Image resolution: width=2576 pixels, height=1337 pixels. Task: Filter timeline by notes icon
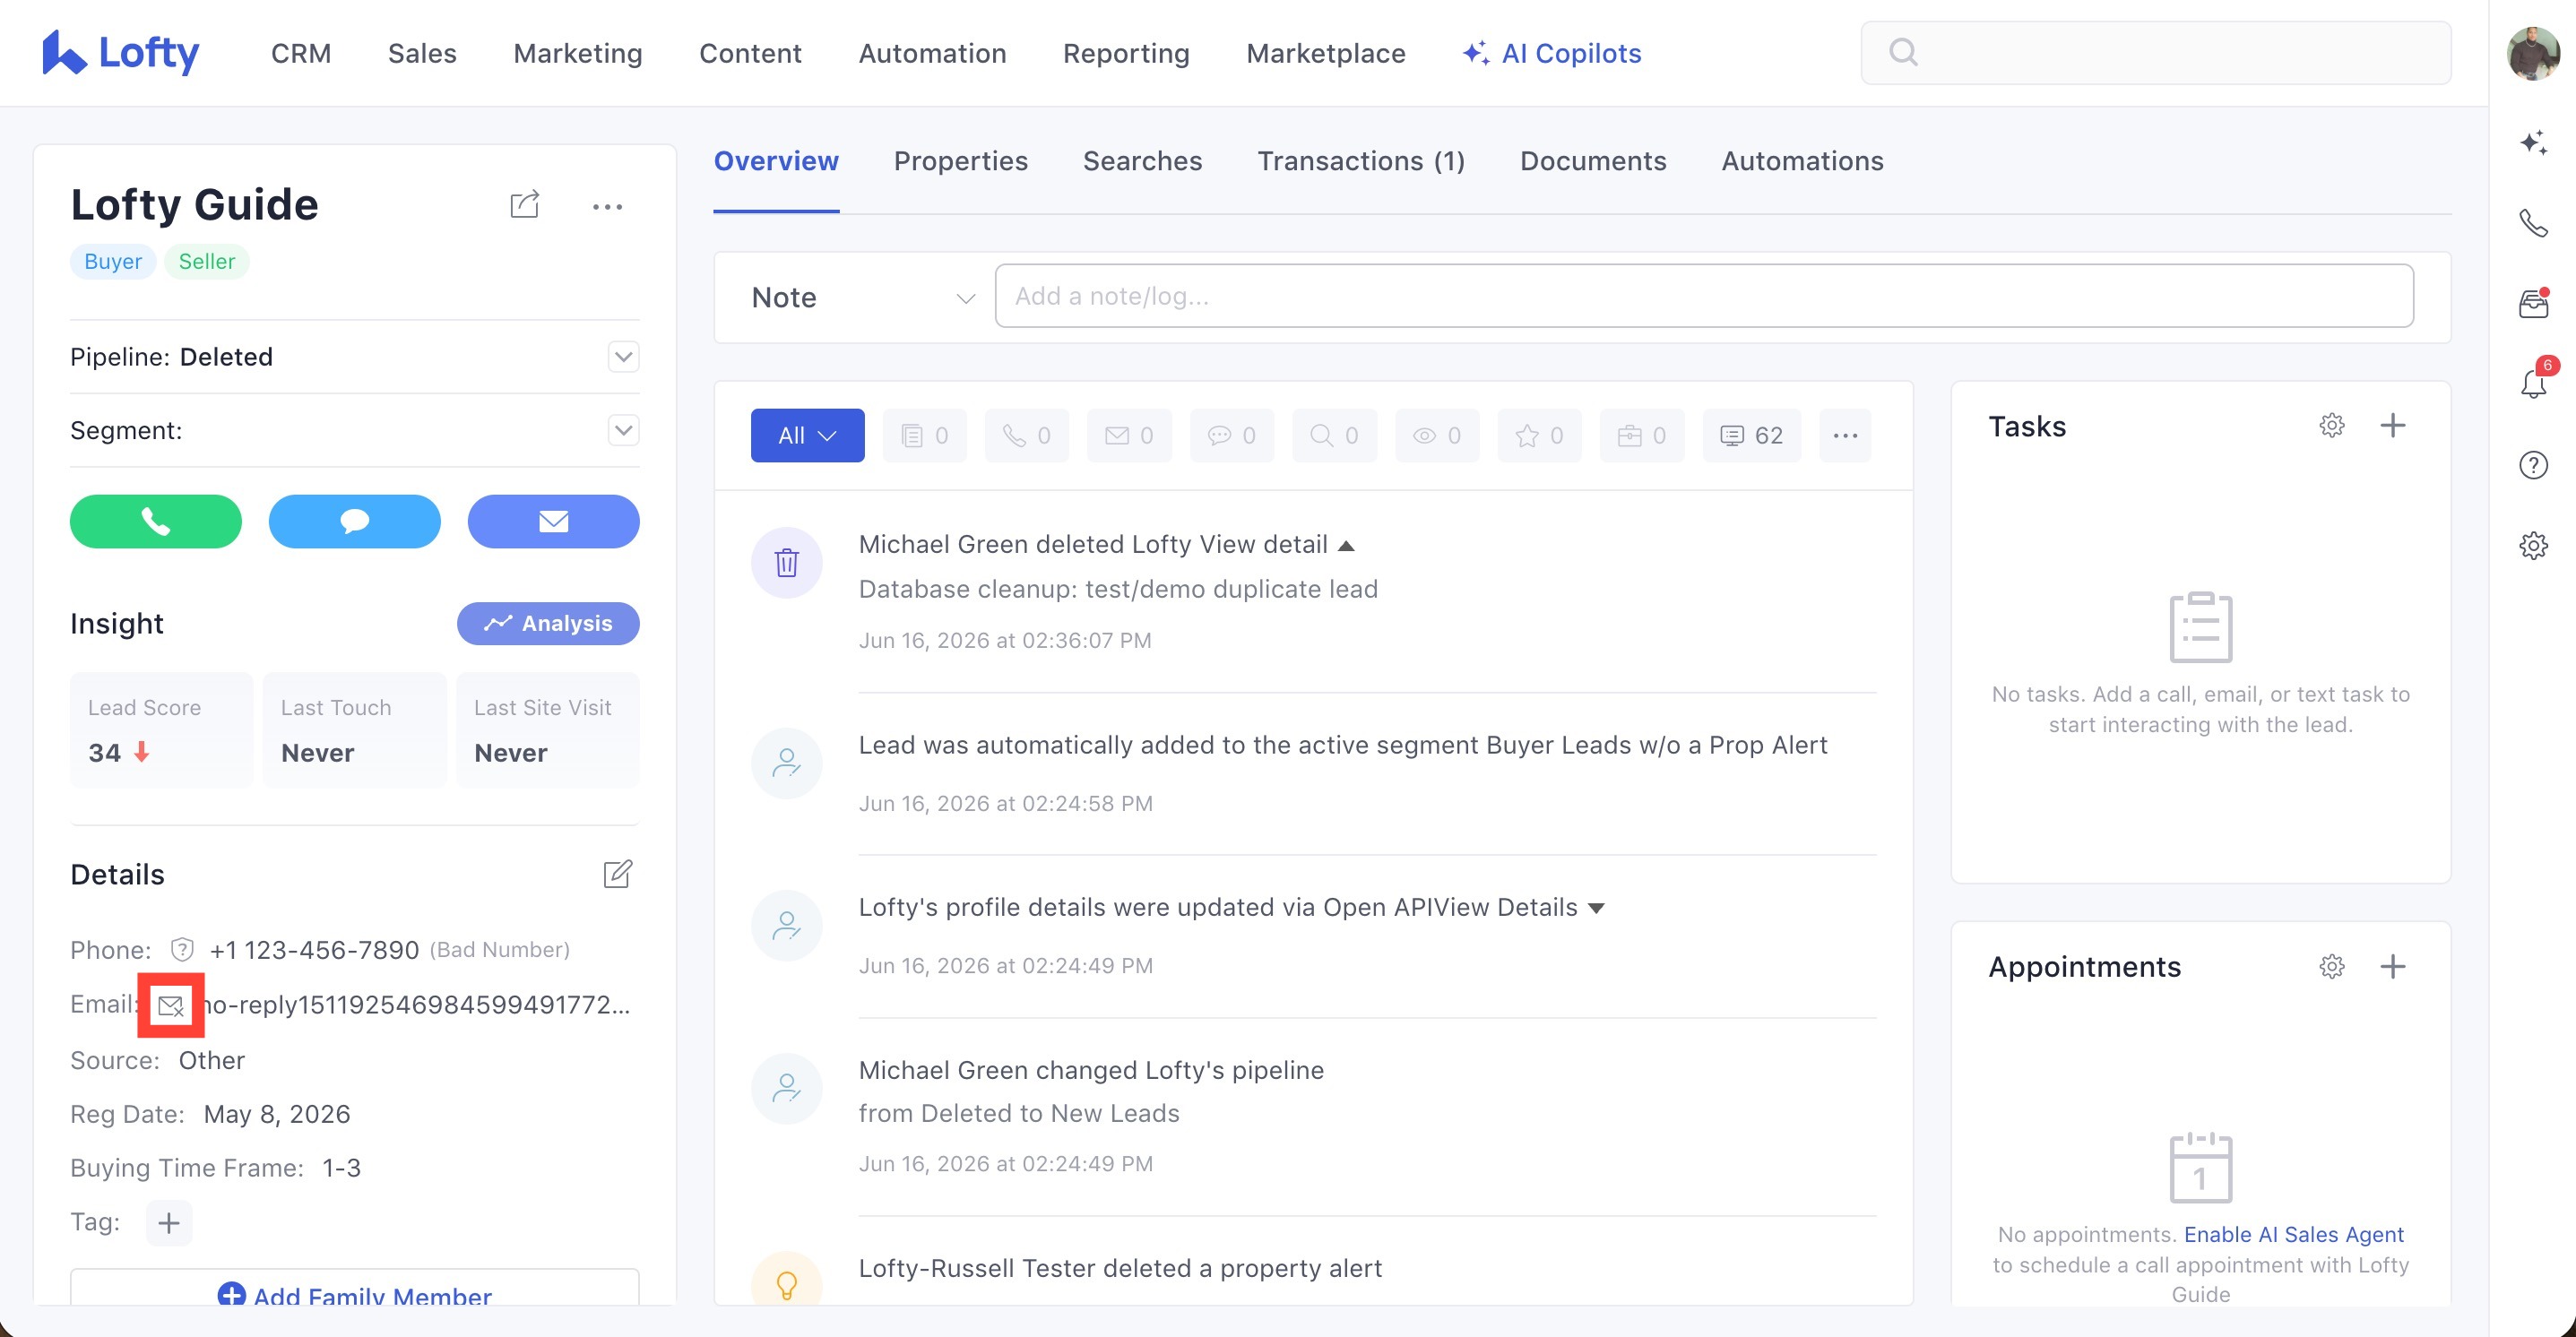(x=924, y=435)
